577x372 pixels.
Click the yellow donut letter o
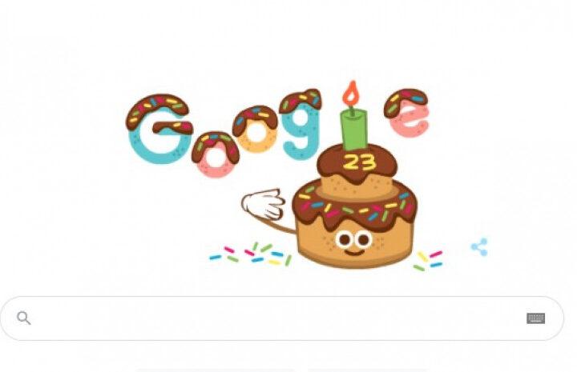tap(255, 130)
